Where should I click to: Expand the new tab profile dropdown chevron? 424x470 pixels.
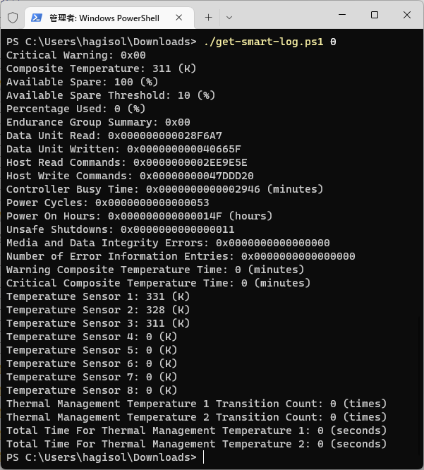229,18
